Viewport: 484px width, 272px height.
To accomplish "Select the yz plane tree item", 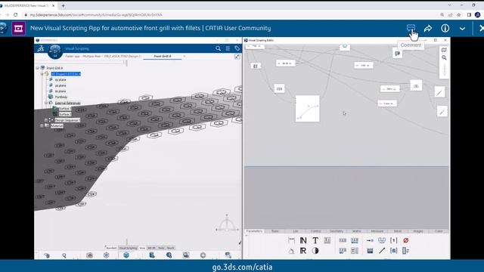I will pyautogui.click(x=60, y=85).
